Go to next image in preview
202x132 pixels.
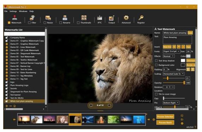click(x=109, y=105)
